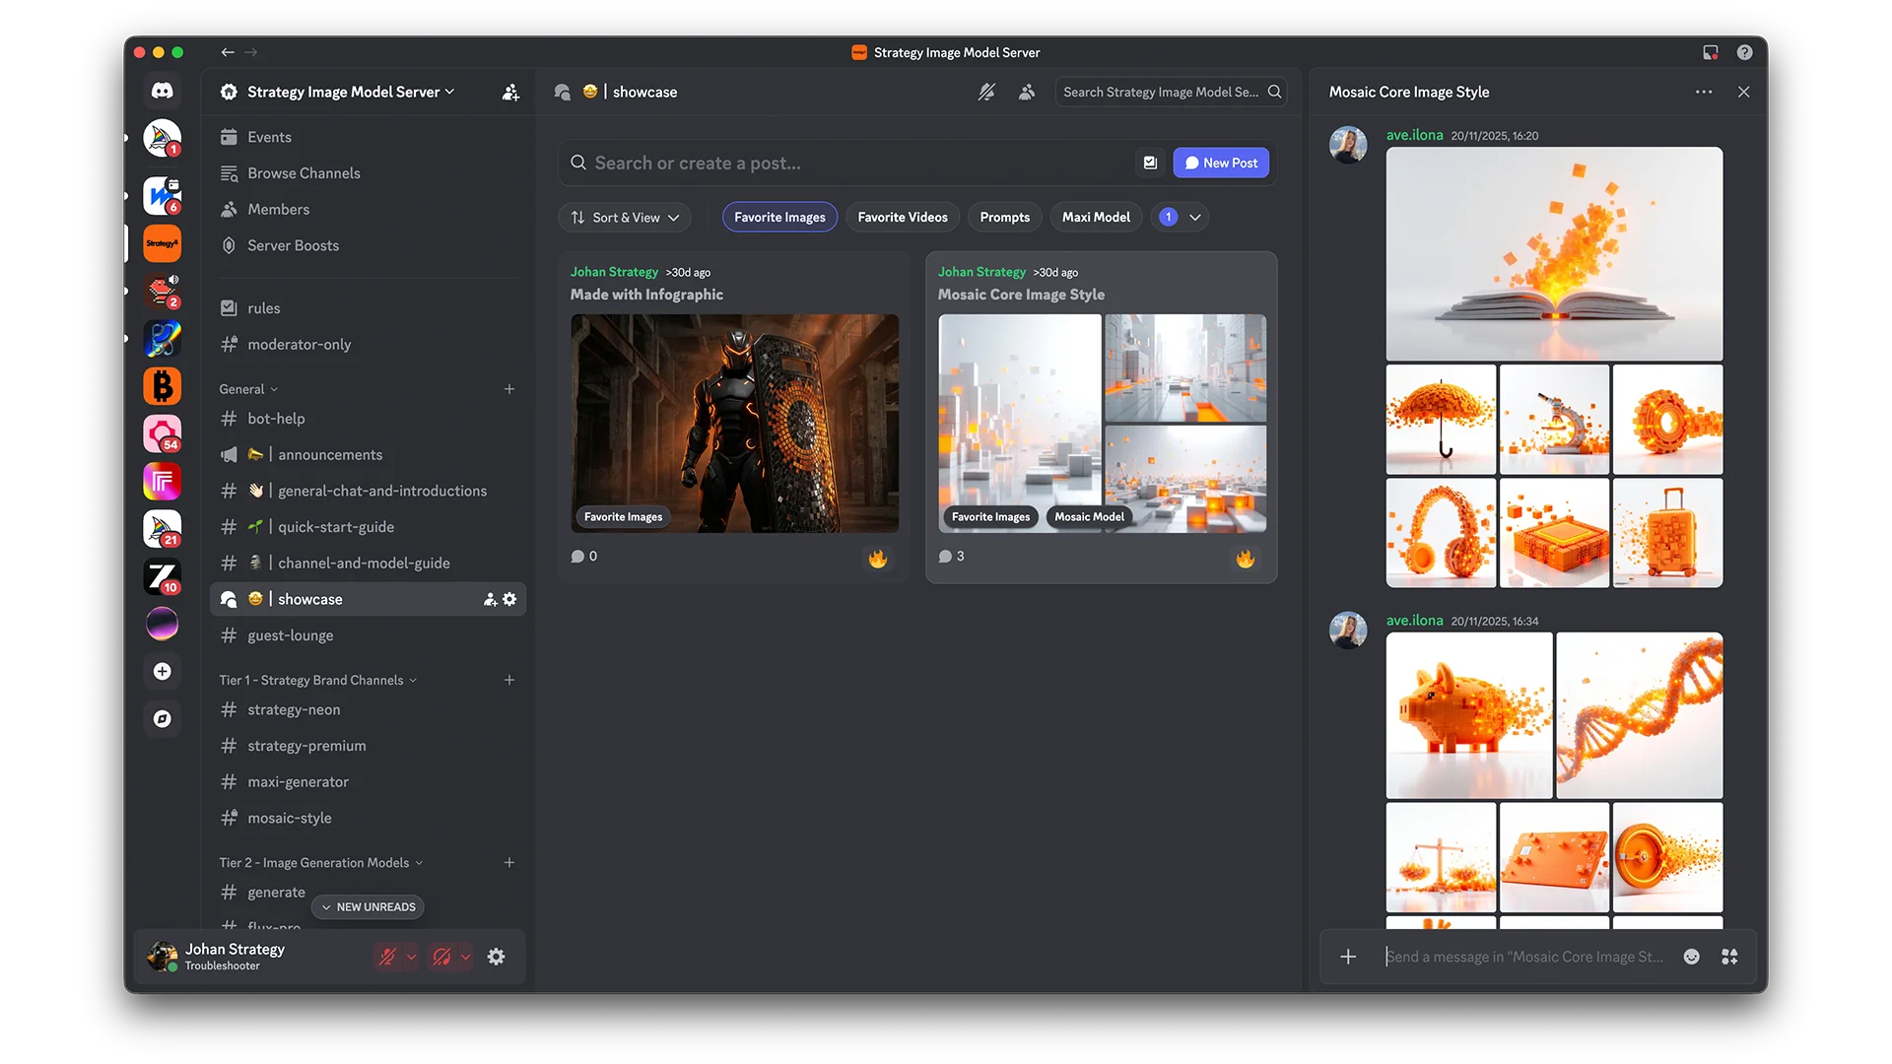Select the rules channel

(x=368, y=308)
